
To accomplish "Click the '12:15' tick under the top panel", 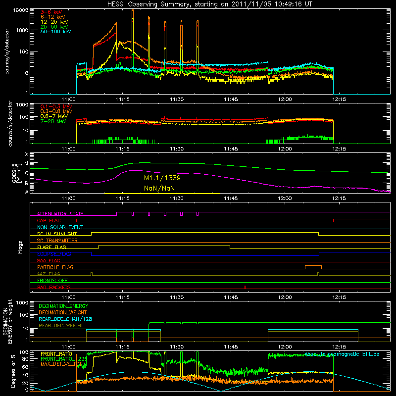I will (339, 99).
